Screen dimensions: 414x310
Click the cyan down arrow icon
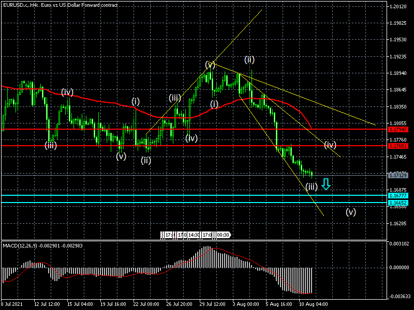(x=326, y=184)
